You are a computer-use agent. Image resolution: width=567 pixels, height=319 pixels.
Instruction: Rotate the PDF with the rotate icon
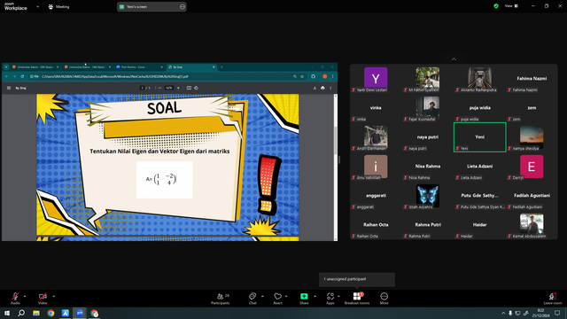pos(197,88)
